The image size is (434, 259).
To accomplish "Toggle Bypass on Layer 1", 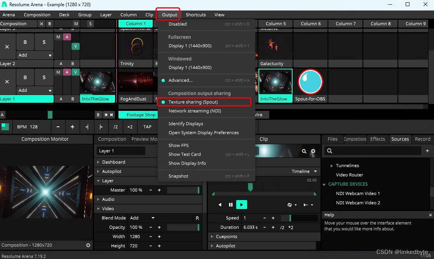I will coord(25,77).
